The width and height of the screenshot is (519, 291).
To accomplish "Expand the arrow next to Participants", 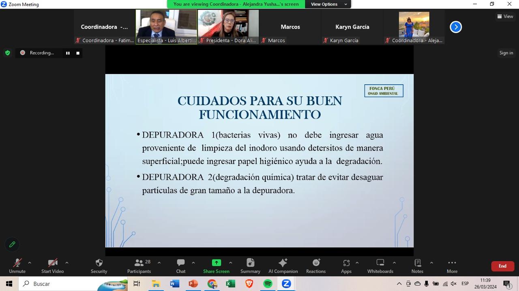I will coord(159,263).
